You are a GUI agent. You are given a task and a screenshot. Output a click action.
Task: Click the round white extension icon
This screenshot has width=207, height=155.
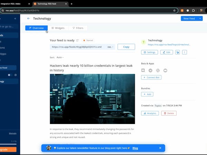(x=188, y=11)
